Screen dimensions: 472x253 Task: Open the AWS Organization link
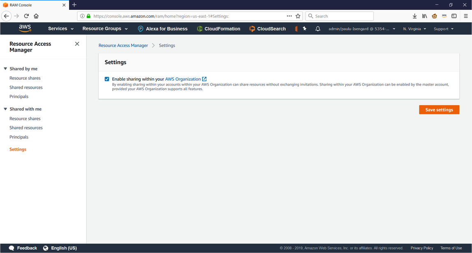[x=186, y=79]
